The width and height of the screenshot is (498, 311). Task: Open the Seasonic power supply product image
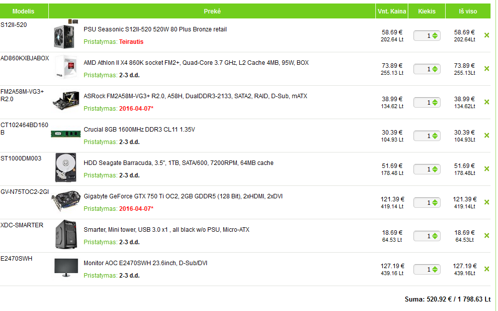tap(66, 34)
